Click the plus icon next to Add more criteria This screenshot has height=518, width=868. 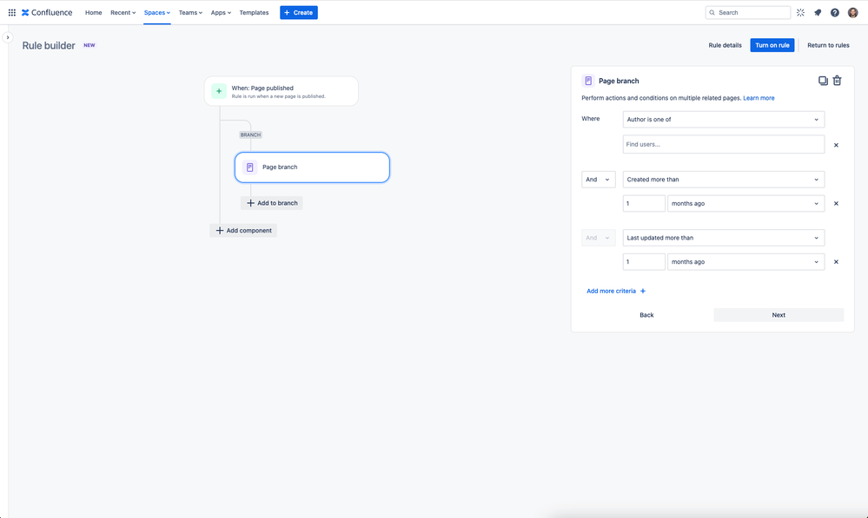tap(643, 291)
